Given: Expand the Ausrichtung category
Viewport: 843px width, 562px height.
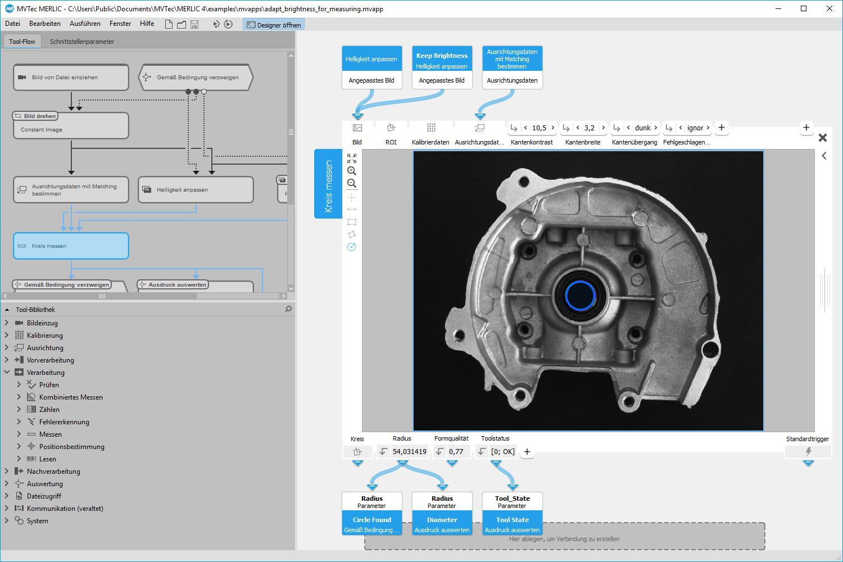Looking at the screenshot, I should coord(7,347).
